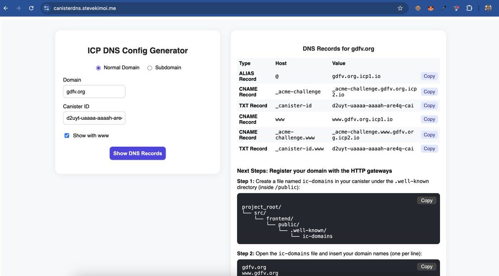Image resolution: width=499 pixels, height=276 pixels.
Task: Focus the Domain input field
Action: coord(94,92)
